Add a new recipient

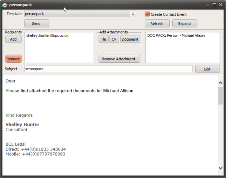pos(13,39)
